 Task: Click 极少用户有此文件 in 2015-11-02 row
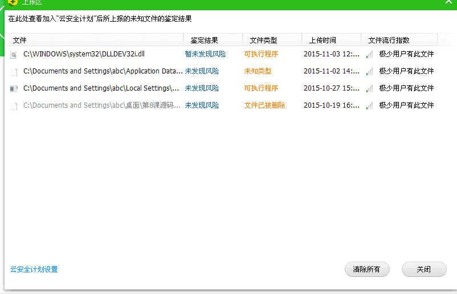[x=407, y=71]
